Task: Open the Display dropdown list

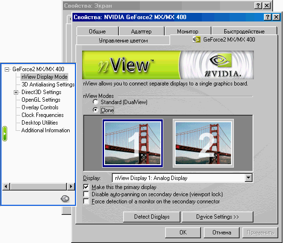Action: pyautogui.click(x=249, y=178)
